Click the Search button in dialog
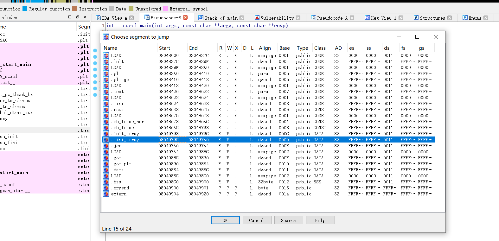This screenshot has height=241, width=499. pos(289,220)
